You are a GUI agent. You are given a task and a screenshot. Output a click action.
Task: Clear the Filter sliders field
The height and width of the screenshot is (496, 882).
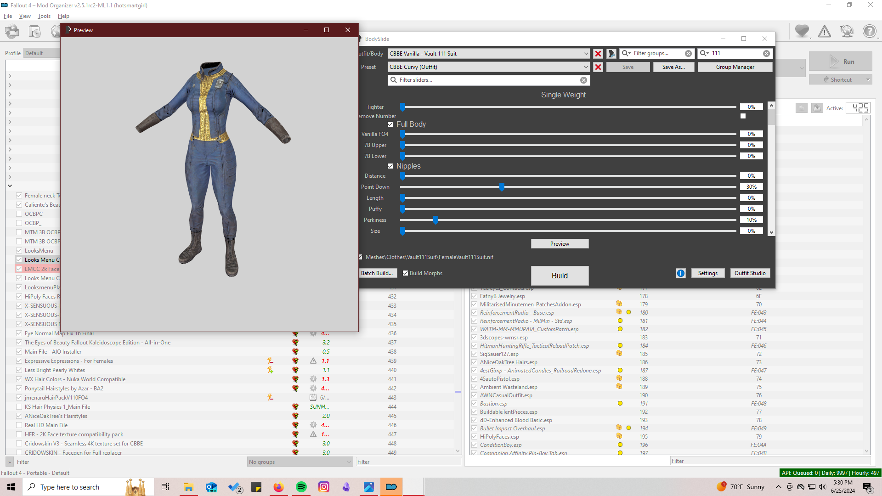(583, 80)
